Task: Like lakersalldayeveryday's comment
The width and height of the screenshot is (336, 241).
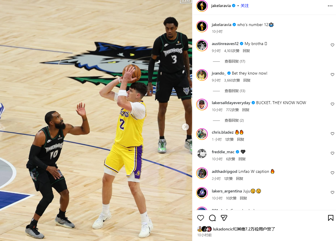Action: 332,104
